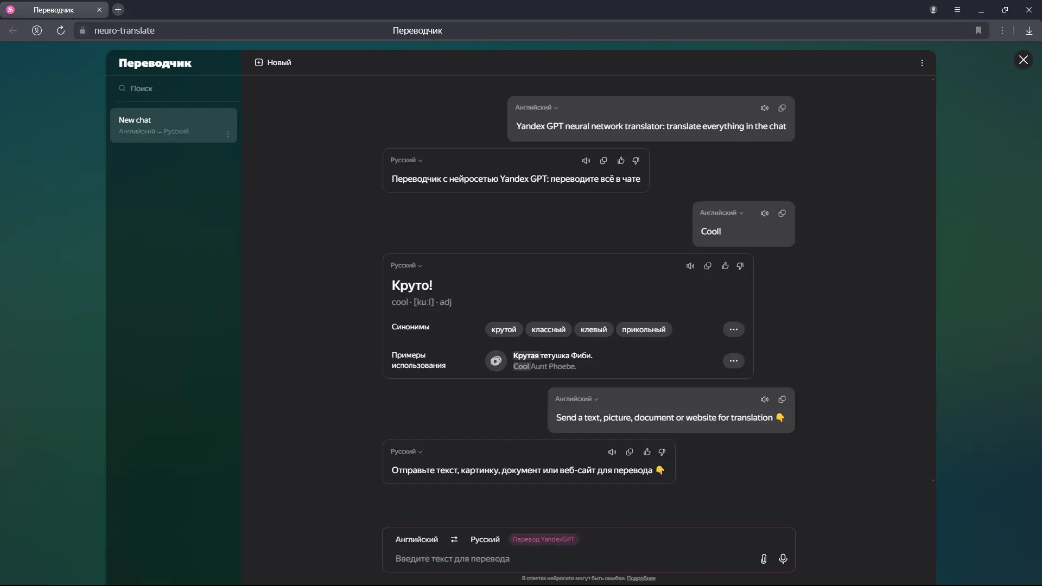Click the microphone voice input icon
The image size is (1042, 586).
783,558
